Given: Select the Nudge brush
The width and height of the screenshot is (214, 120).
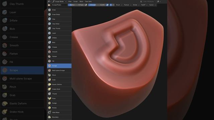Looking at the screenshot, I should coord(59,103).
